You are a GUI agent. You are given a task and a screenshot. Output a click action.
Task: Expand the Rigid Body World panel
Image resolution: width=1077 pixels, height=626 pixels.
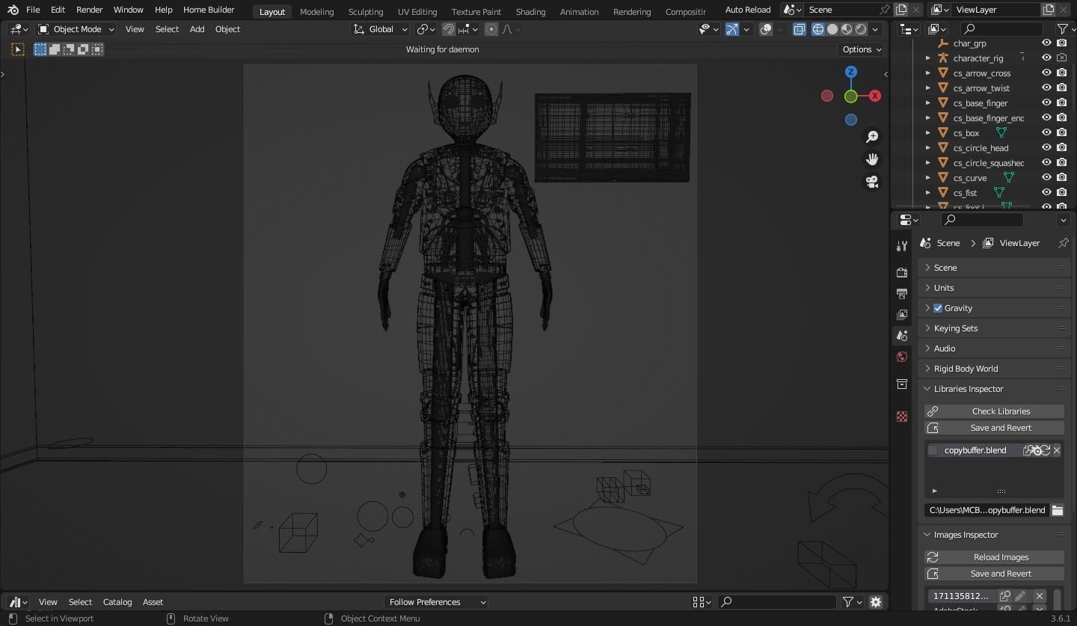pos(995,369)
